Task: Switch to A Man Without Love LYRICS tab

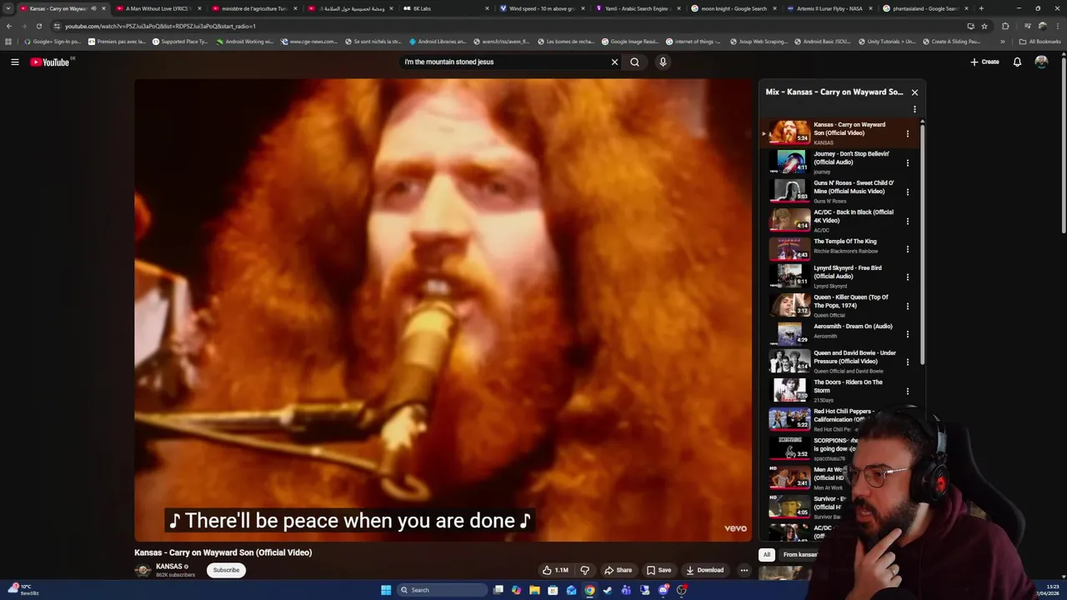Action: coord(157,8)
